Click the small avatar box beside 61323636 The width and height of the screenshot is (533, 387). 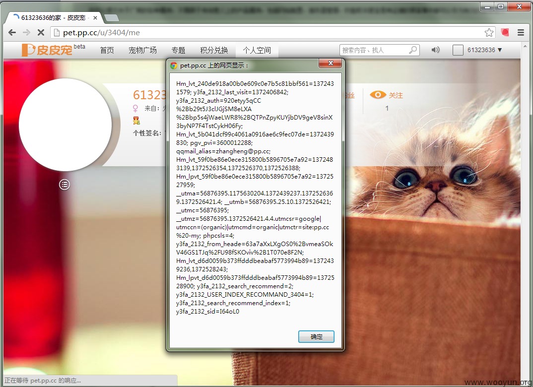[458, 50]
